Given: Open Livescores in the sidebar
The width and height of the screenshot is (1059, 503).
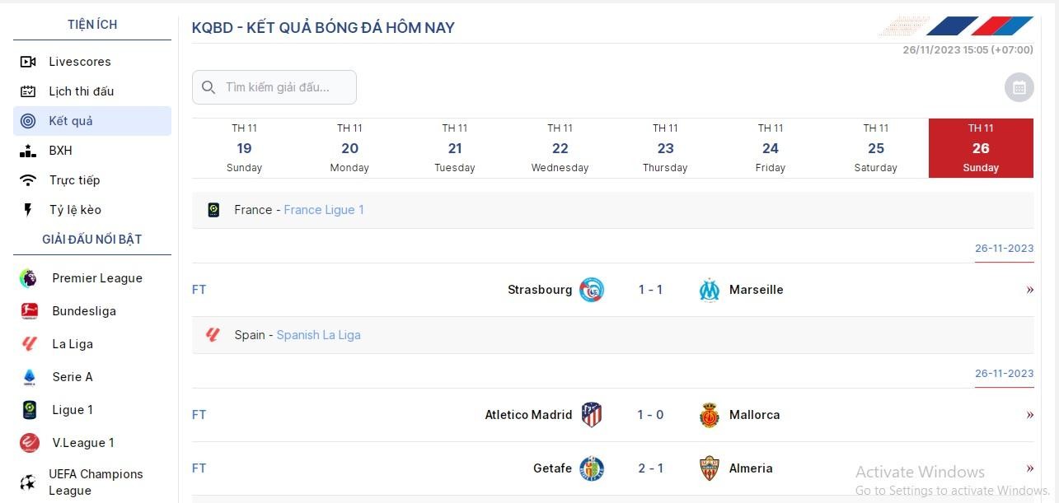Looking at the screenshot, I should pyautogui.click(x=79, y=62).
